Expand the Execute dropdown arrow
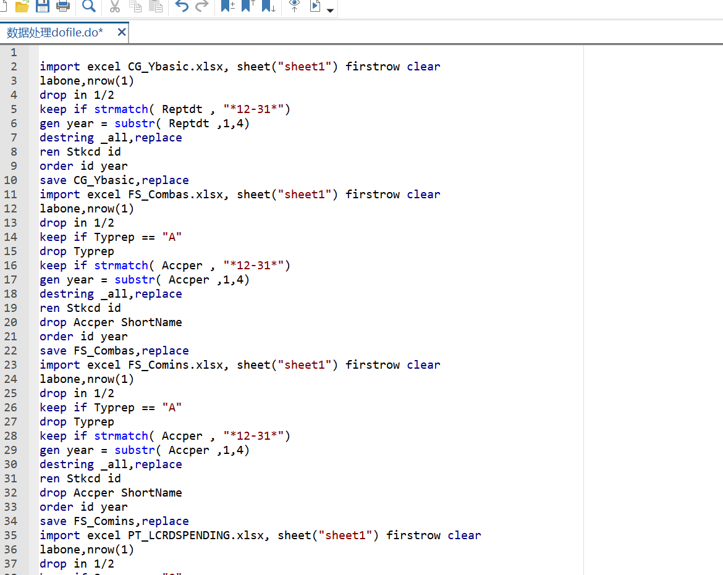 (331, 10)
